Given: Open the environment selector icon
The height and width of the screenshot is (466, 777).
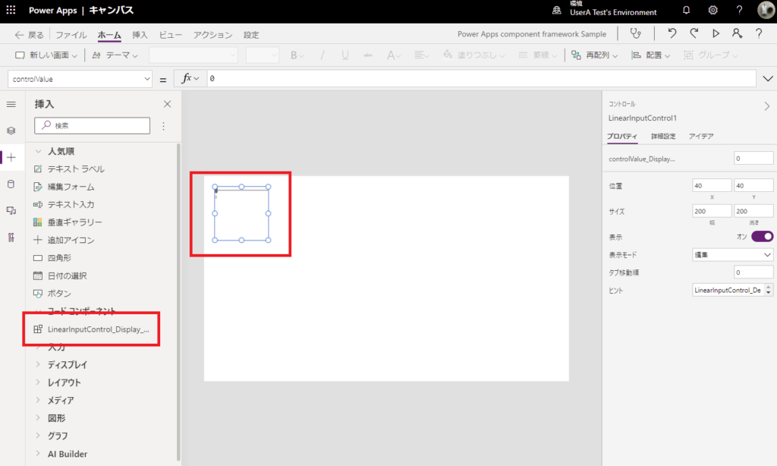Looking at the screenshot, I should point(557,10).
